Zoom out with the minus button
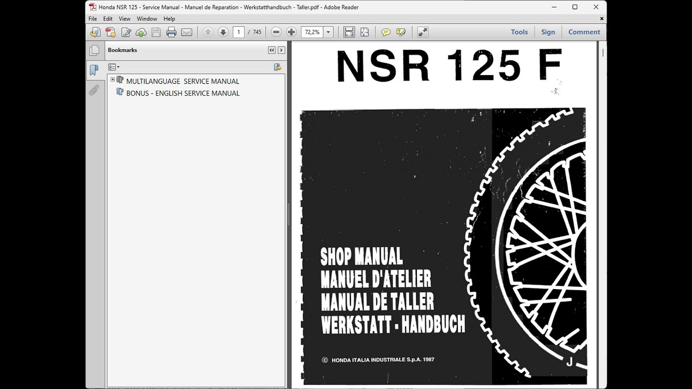Screen dimensions: 692x389 coord(276,32)
